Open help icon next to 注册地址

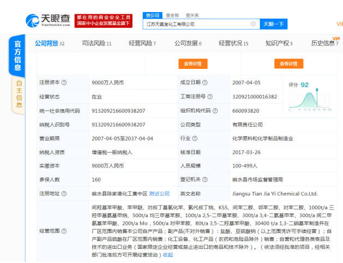[x=64, y=194]
